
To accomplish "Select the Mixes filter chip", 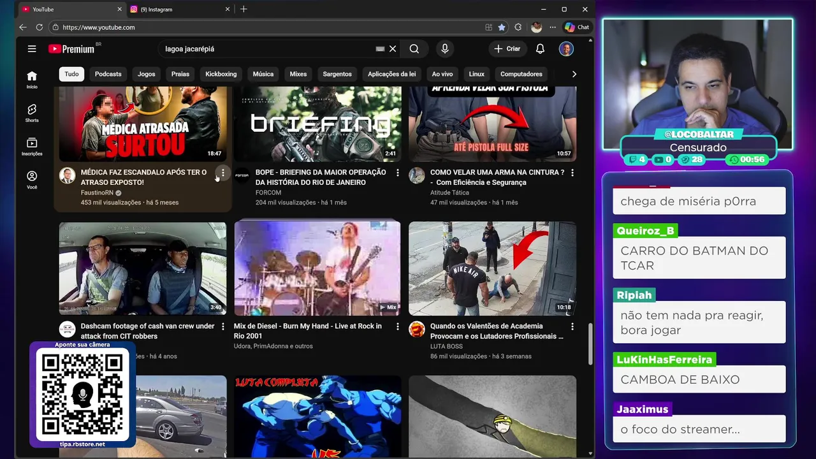I will click(x=298, y=74).
